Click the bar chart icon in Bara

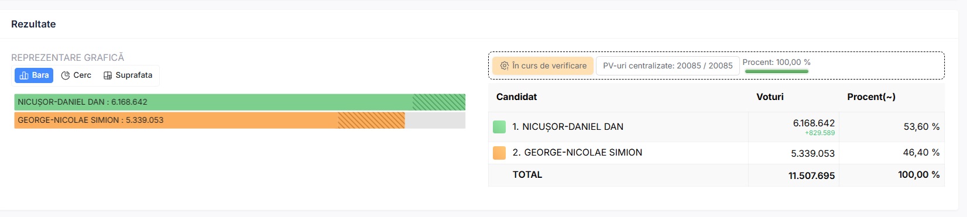tap(24, 75)
